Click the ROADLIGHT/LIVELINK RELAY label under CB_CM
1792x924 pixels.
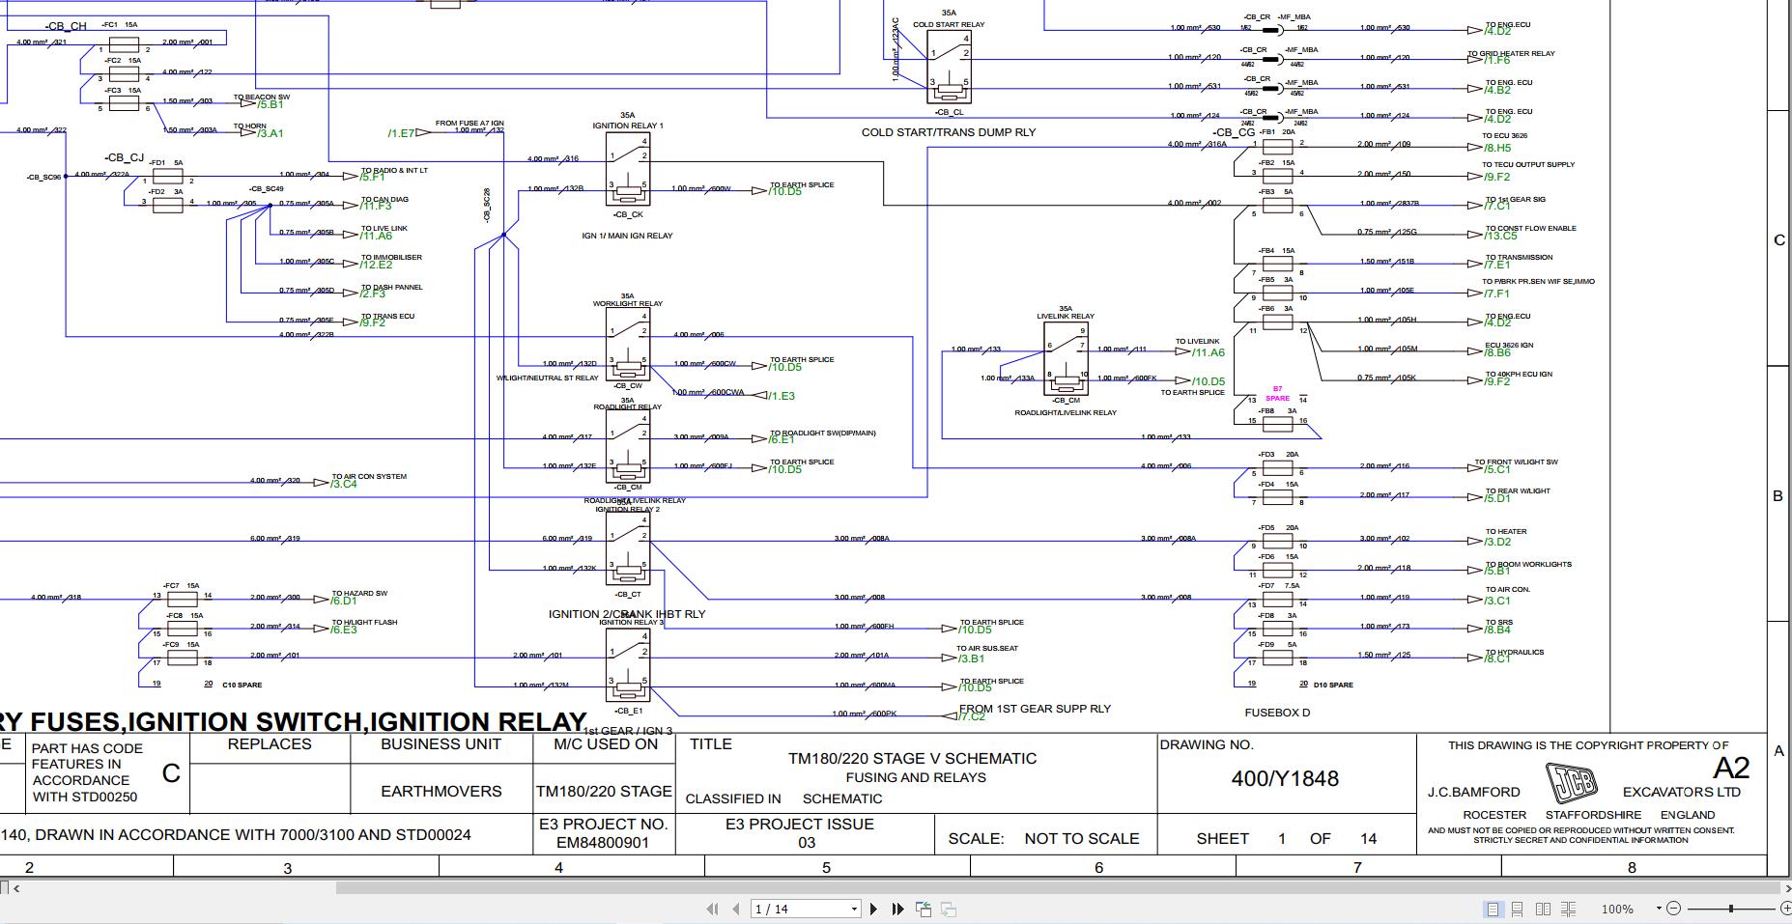pyautogui.click(x=1066, y=412)
